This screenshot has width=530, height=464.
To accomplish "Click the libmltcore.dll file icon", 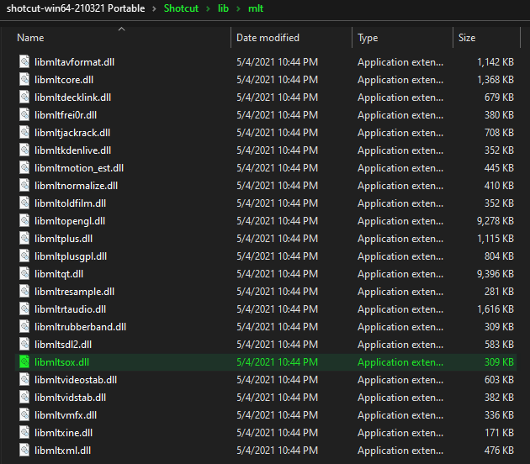I will (x=24, y=79).
